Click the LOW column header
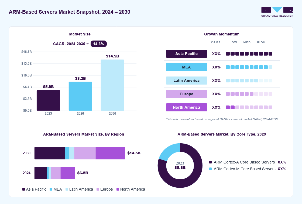The image size is (302, 204). pos(233,42)
